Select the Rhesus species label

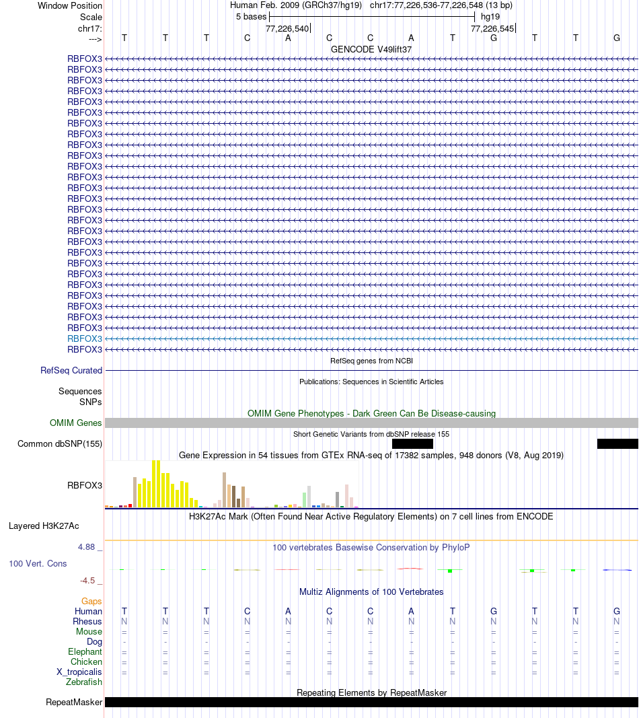[87, 621]
